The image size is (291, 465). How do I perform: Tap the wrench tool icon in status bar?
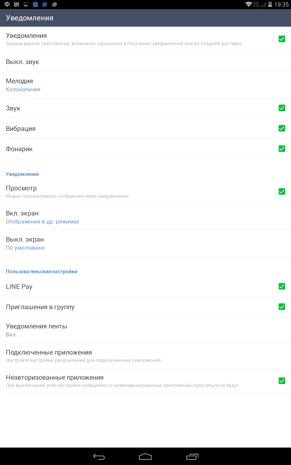coord(45,4)
